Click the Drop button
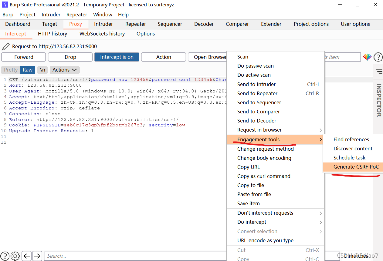This screenshot has height=261, width=383. [70, 57]
